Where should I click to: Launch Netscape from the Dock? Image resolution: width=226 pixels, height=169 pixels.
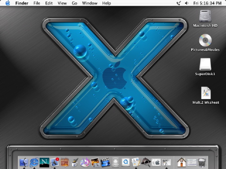point(44,162)
